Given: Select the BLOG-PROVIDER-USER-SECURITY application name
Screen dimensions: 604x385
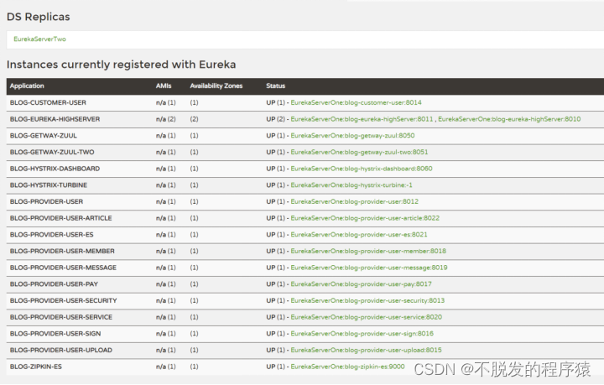Looking at the screenshot, I should [x=63, y=300].
